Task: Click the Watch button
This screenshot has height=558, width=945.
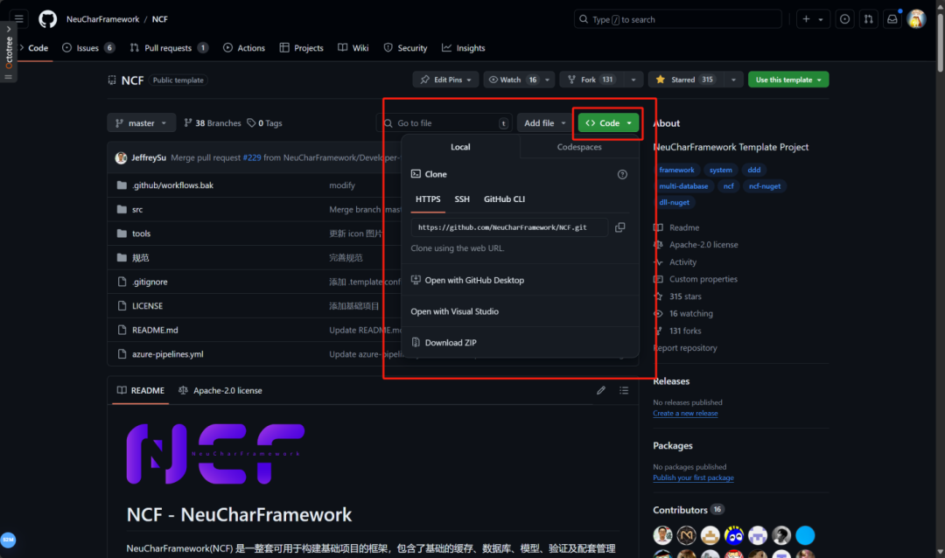Action: pos(513,80)
